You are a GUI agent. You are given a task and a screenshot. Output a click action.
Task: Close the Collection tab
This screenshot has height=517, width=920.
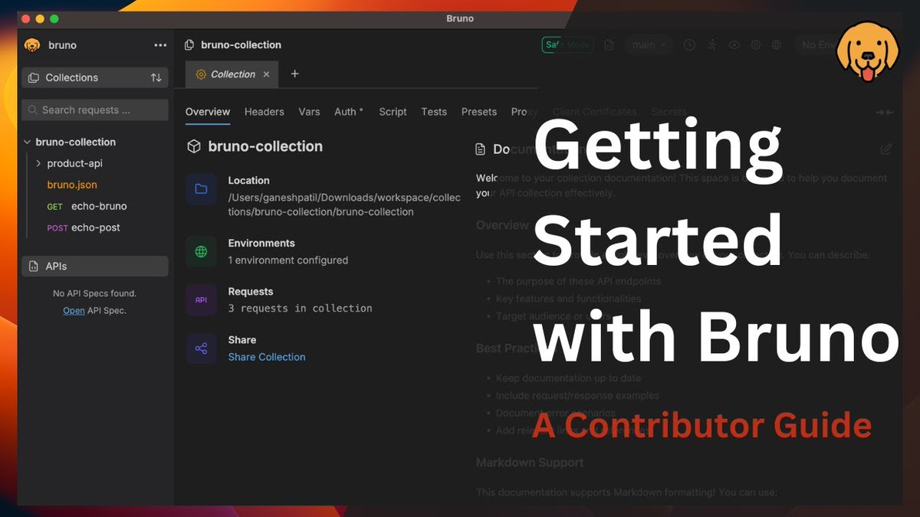(266, 74)
